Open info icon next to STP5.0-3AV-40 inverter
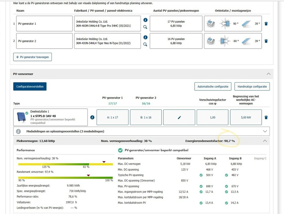The height and width of the screenshot is (214, 284). [x=92, y=117]
